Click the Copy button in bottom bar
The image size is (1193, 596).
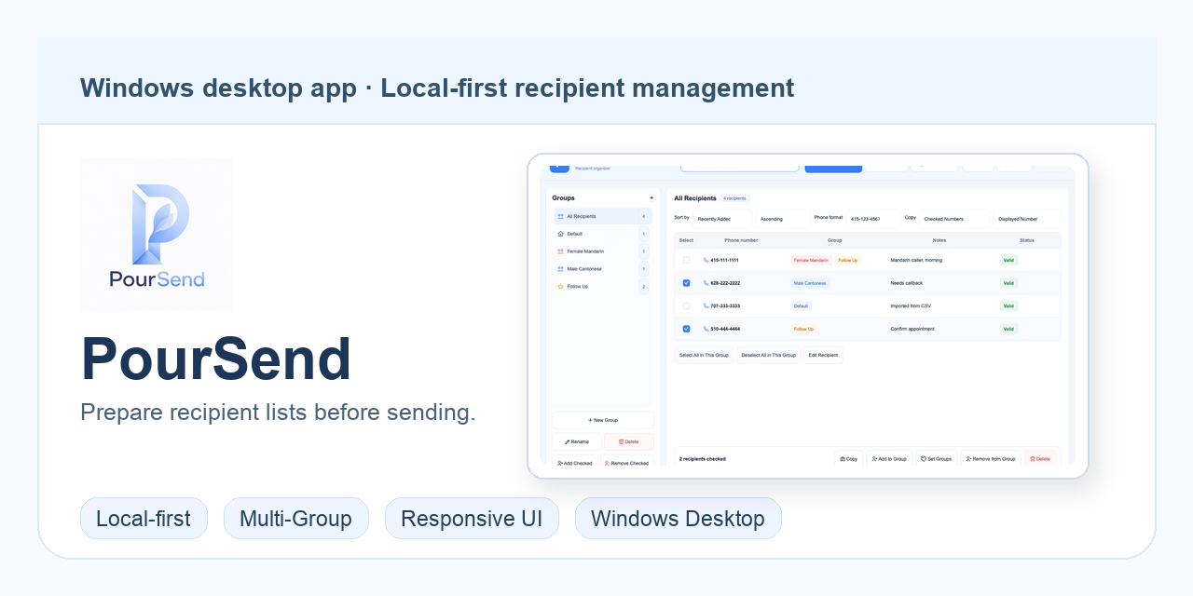[x=848, y=458]
